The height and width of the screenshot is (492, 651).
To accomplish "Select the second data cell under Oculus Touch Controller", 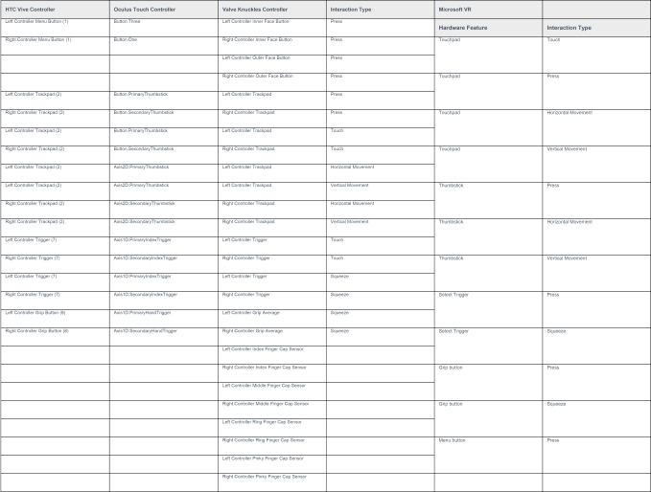I will click(x=162, y=46).
